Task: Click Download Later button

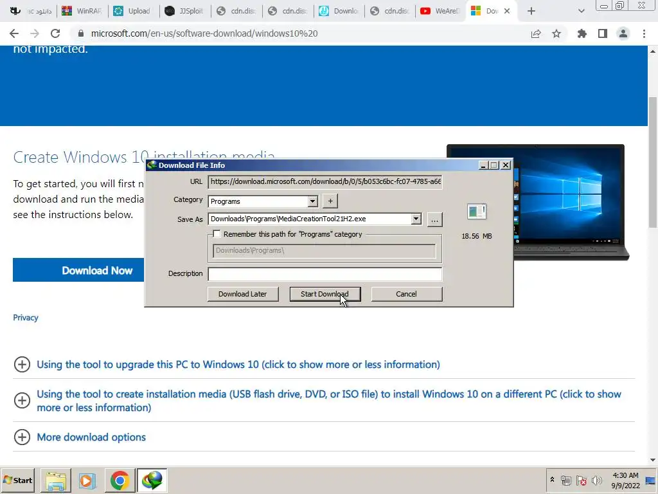Action: click(x=242, y=294)
